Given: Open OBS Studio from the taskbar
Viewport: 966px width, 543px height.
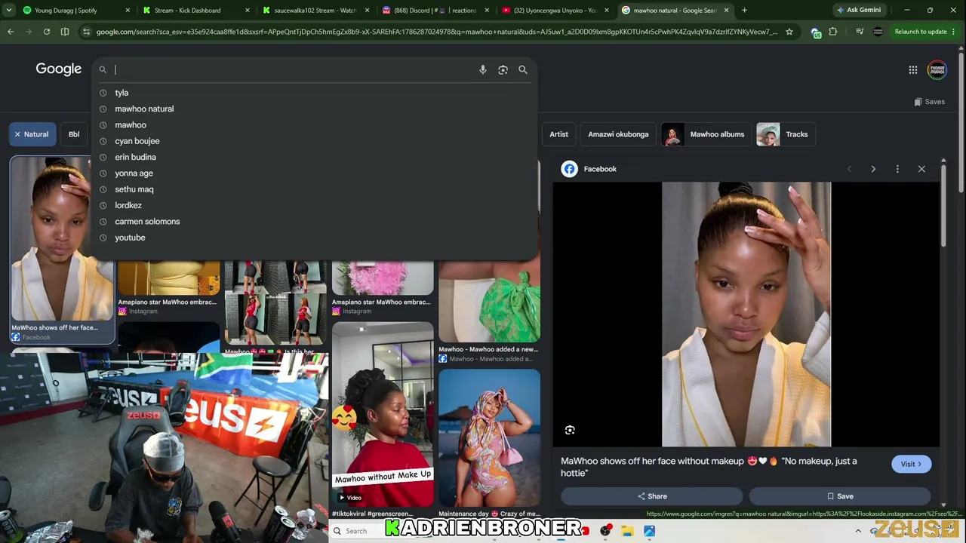Looking at the screenshot, I should (x=605, y=531).
